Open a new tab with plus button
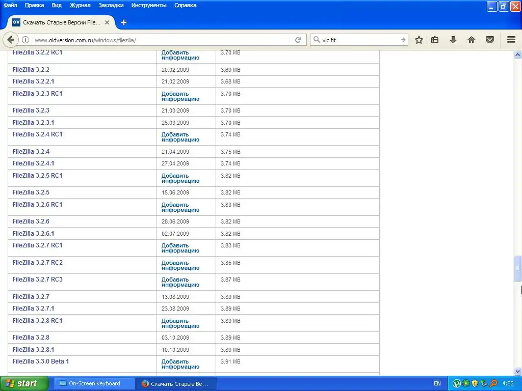 [x=124, y=22]
